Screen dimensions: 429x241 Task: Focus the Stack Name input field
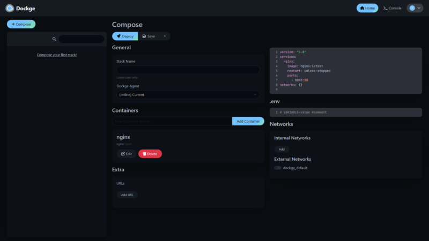point(188,70)
